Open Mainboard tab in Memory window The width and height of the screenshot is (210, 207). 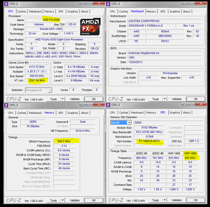35,113
